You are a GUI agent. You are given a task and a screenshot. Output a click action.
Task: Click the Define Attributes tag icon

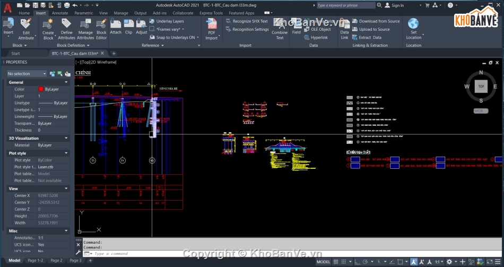[66, 23]
